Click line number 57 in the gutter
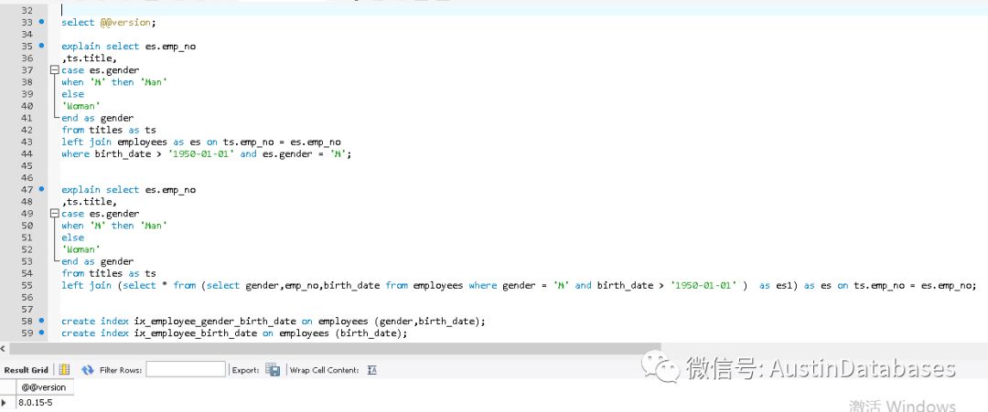The image size is (988, 412). tap(27, 309)
